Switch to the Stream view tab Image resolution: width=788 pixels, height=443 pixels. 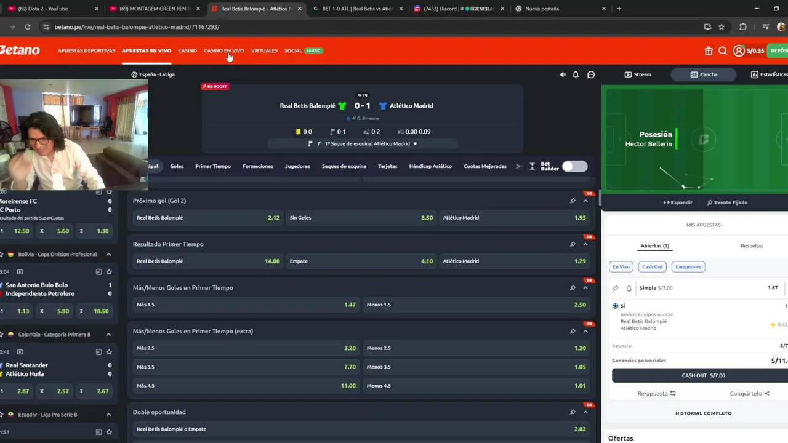638,74
